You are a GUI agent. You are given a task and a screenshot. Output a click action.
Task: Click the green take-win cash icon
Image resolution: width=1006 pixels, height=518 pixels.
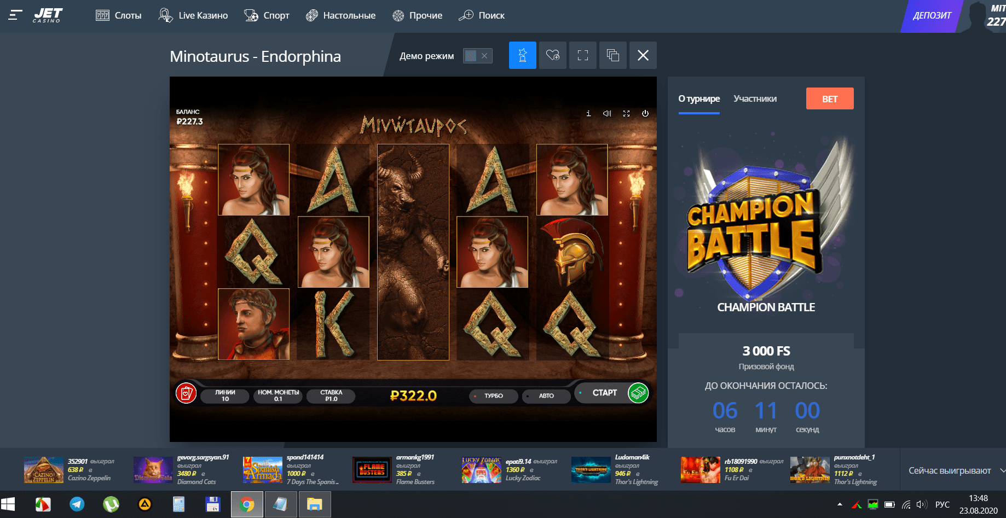(638, 393)
